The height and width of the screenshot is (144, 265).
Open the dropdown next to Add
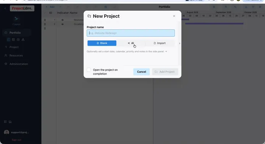tap(60, 7)
